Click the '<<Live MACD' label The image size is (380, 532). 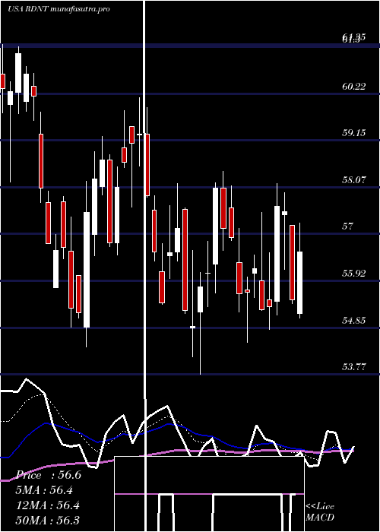tap(320, 512)
